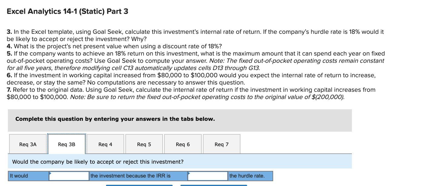
Task: Switch to the Req 3A tab
Action: (28, 144)
